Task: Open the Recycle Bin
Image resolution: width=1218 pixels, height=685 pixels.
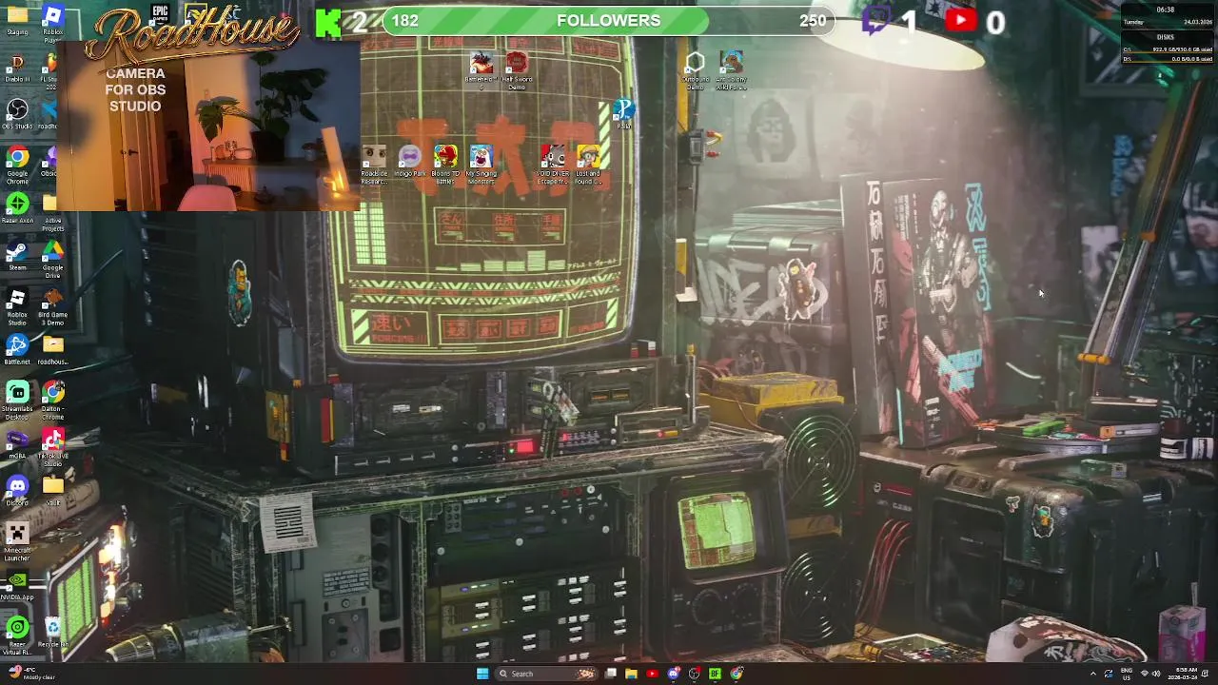Action: (53, 633)
